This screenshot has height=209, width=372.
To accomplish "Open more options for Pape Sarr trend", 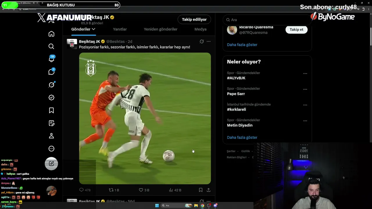I will pyautogui.click(x=305, y=89).
